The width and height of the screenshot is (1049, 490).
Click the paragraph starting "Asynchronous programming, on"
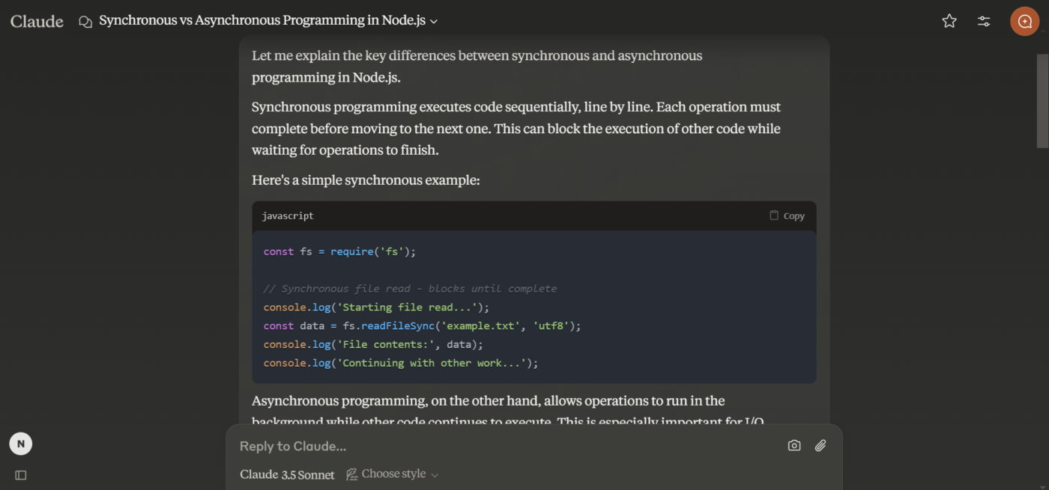click(507, 411)
